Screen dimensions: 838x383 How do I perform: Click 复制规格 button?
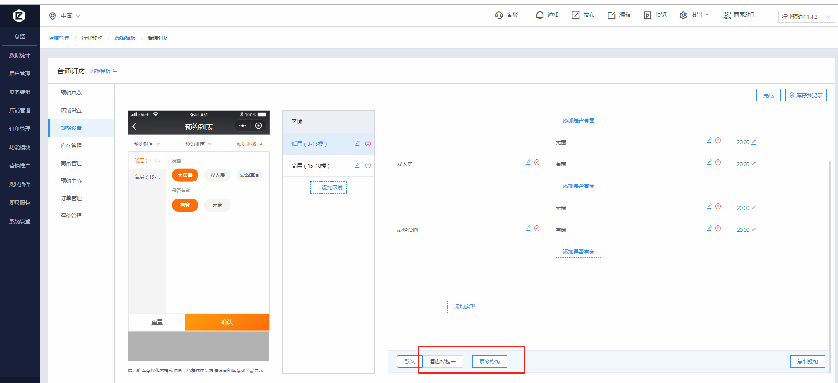[x=808, y=361]
